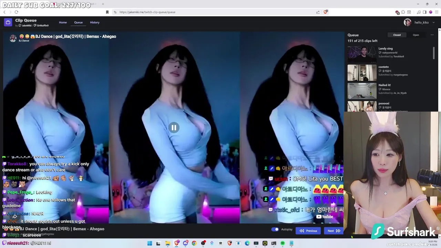Open the media playlist music icon
Image resolution: width=441 pixels, height=248 pixels.
click(x=419, y=12)
